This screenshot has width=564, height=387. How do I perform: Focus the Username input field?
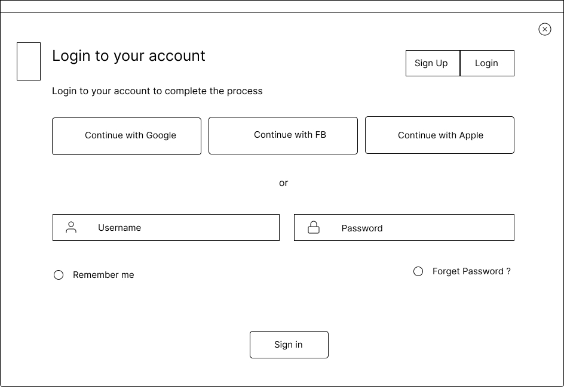click(166, 228)
